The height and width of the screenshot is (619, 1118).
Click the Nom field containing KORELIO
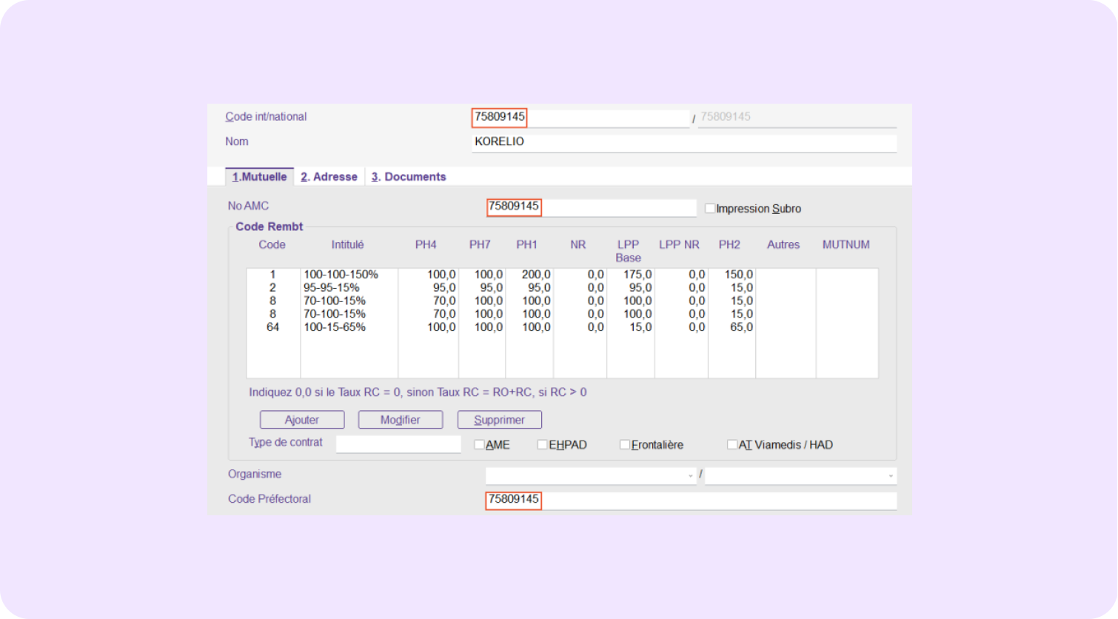(x=683, y=142)
